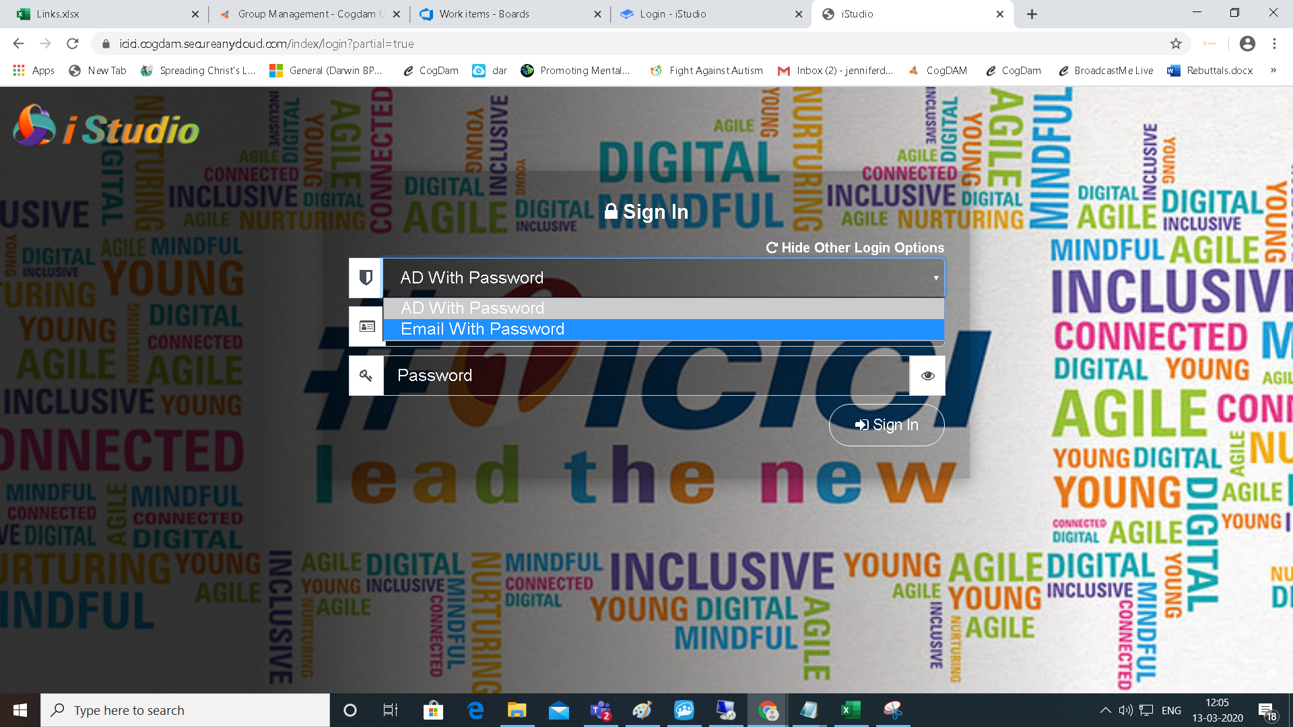The image size is (1293, 727).
Task: Bookmark this page with star icon
Action: [x=1176, y=44]
